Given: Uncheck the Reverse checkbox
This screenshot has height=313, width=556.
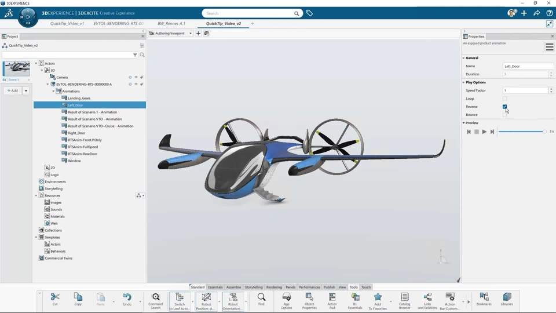Looking at the screenshot, I should click(504, 107).
